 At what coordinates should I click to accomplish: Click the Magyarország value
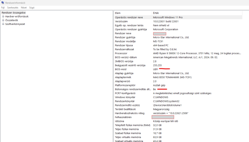[x=161, y=109]
